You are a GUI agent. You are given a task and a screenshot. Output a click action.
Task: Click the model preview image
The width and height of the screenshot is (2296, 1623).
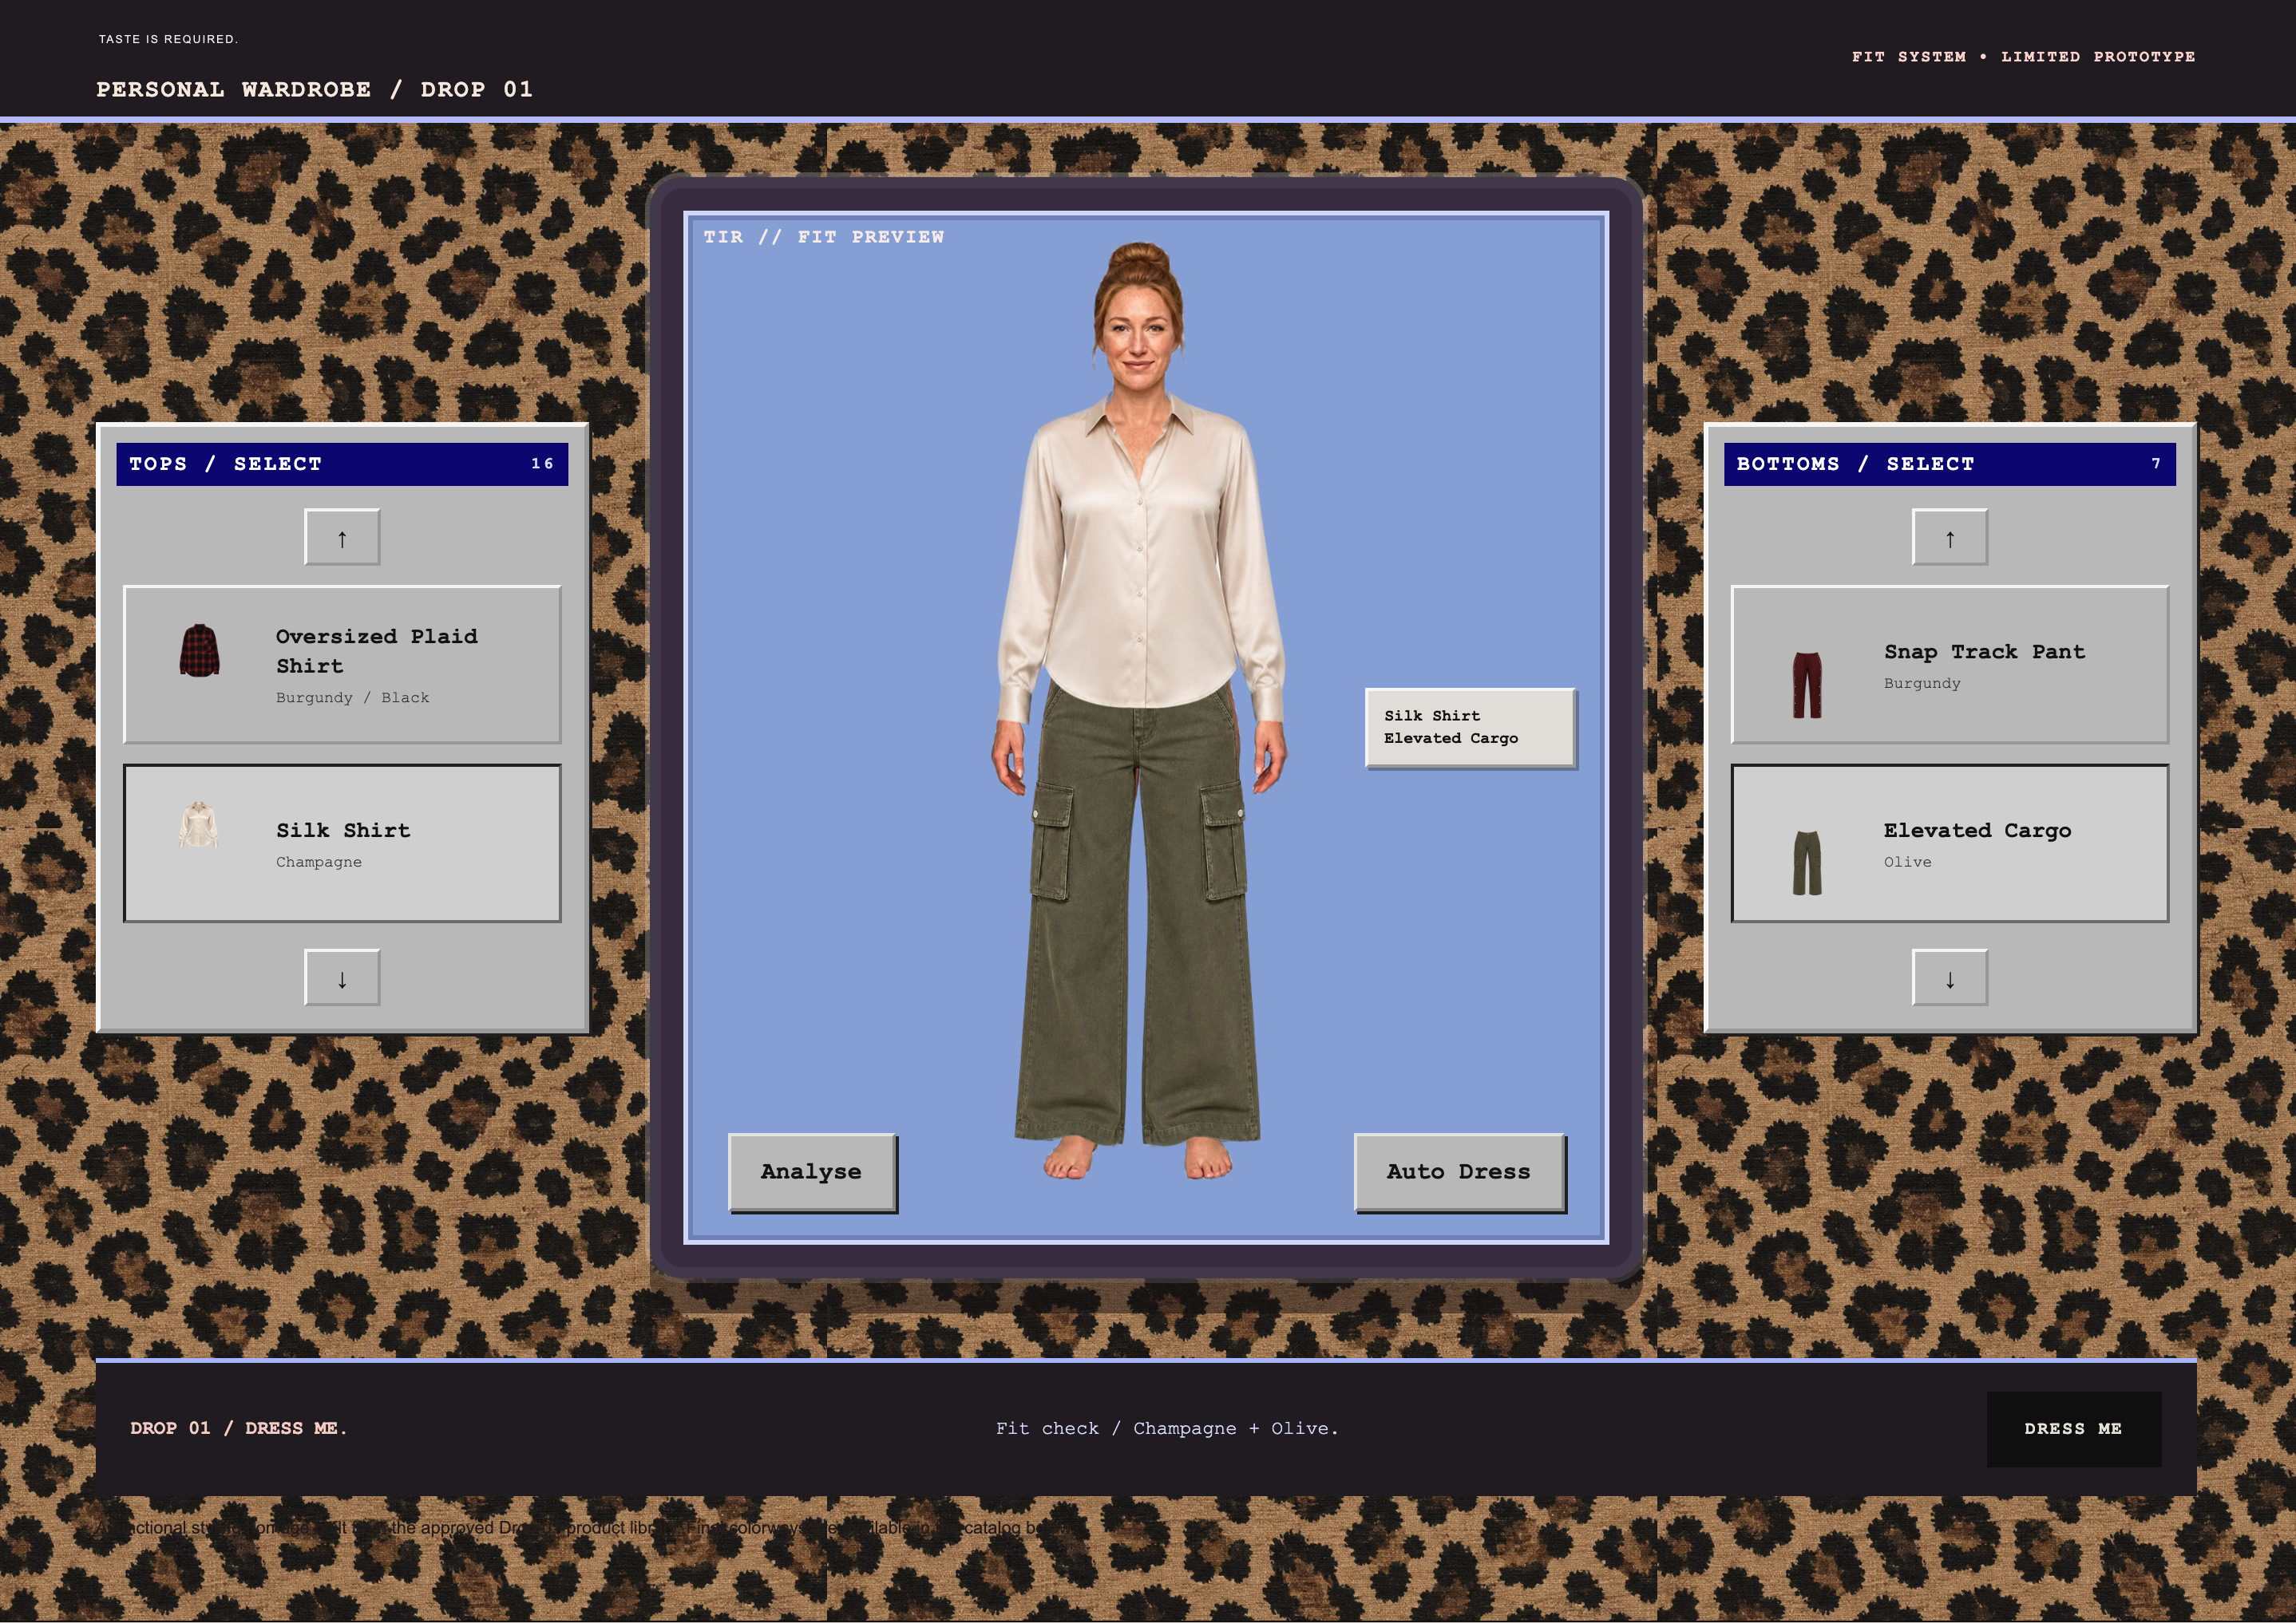(1140, 712)
